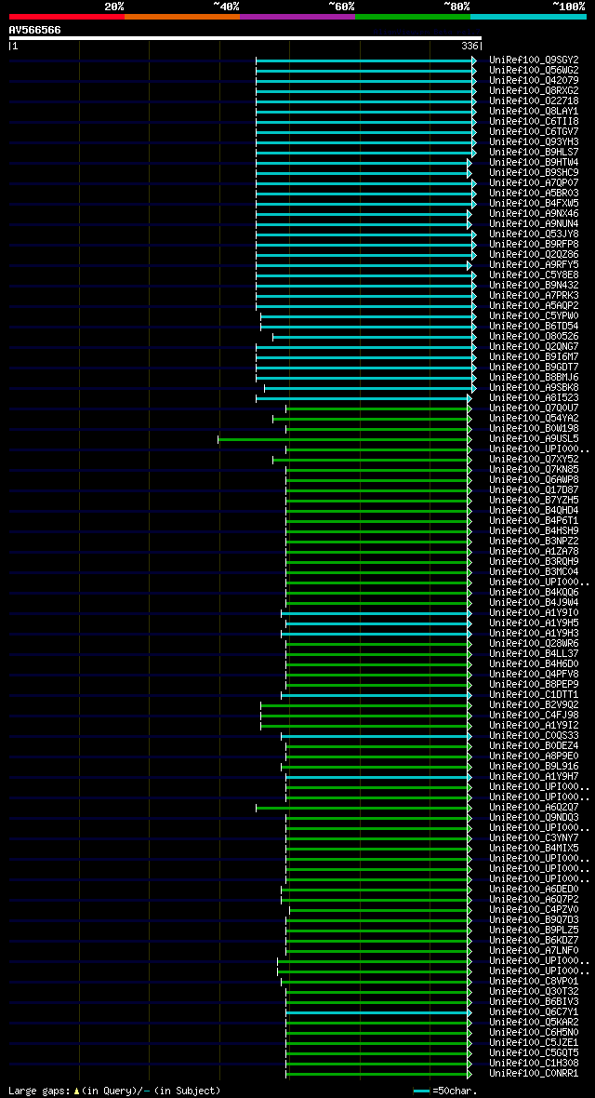Select the UniRef100_A6Q2Q7 hit
The width and height of the screenshot is (595, 1098).
click(534, 807)
